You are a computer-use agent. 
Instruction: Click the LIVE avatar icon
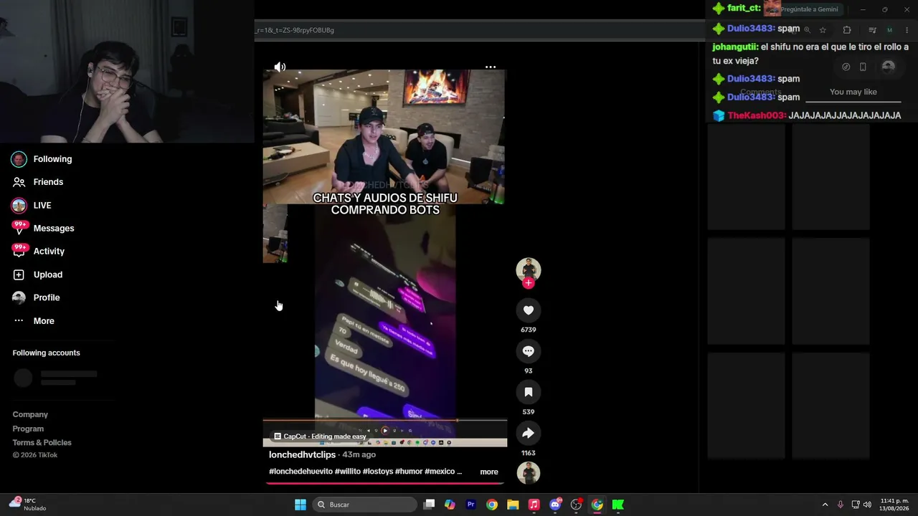click(x=19, y=206)
